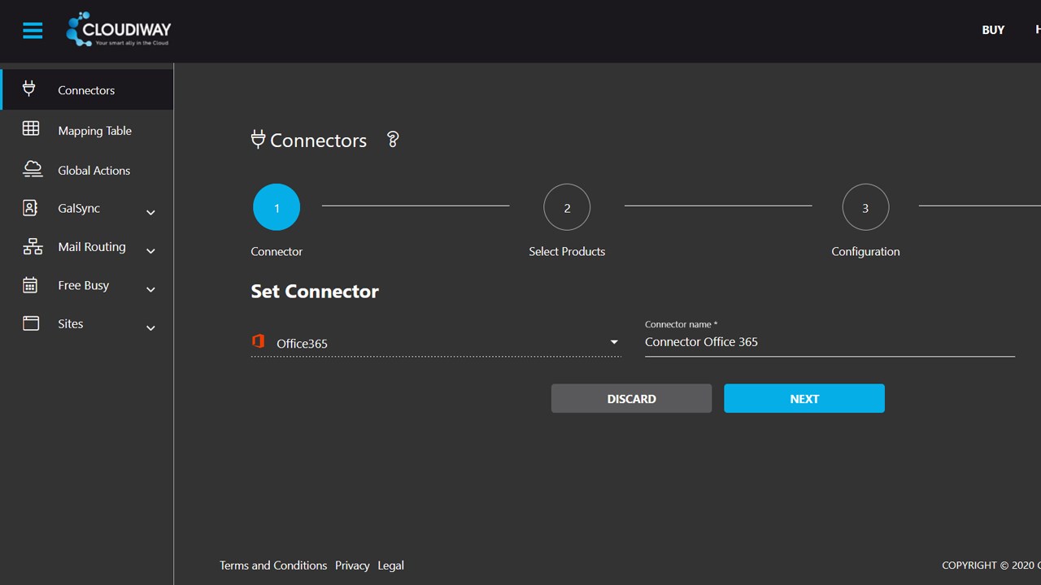The image size is (1041, 585).
Task: Select the Sites folder icon
Action: tap(31, 323)
